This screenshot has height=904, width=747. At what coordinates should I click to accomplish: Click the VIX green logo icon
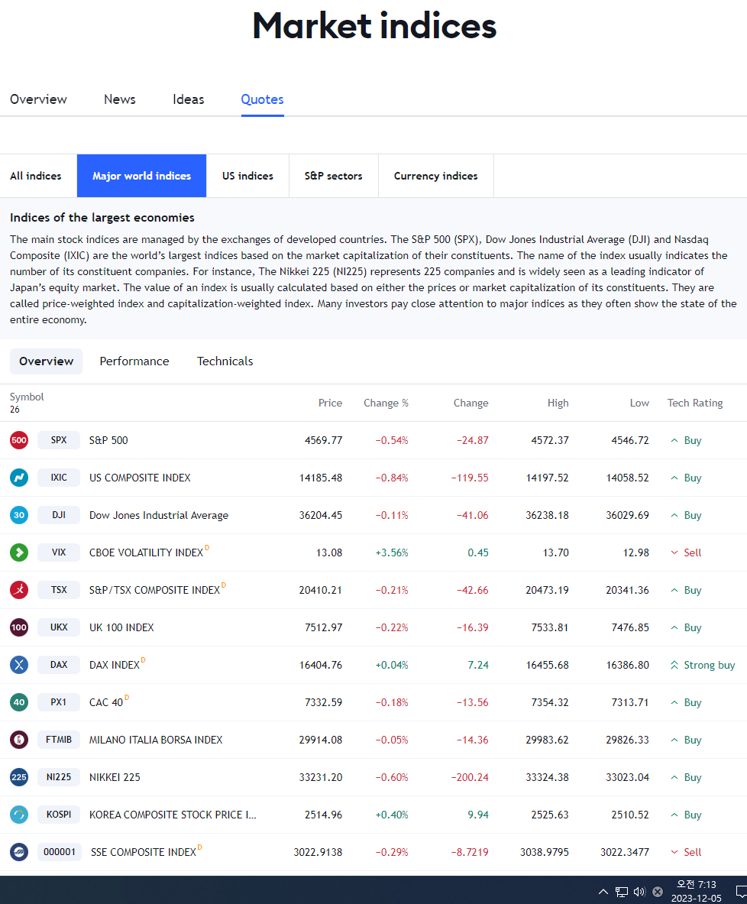(x=19, y=552)
